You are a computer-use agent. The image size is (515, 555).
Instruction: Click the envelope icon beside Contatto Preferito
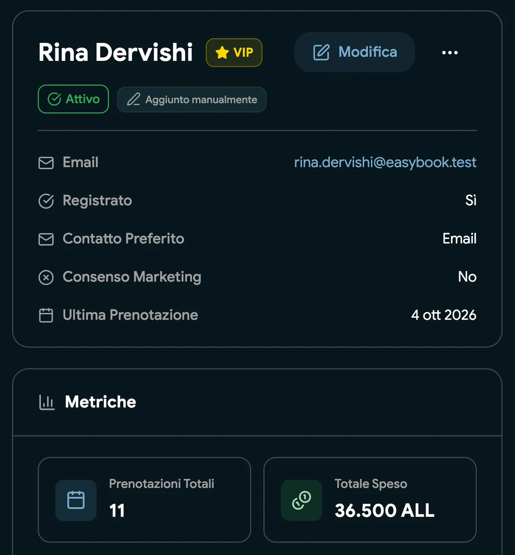click(x=46, y=239)
